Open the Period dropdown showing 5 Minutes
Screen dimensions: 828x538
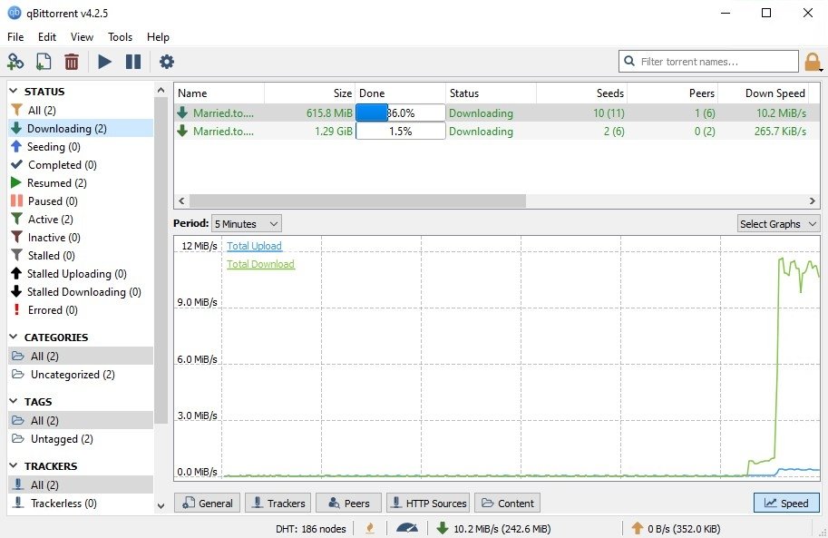pos(246,223)
